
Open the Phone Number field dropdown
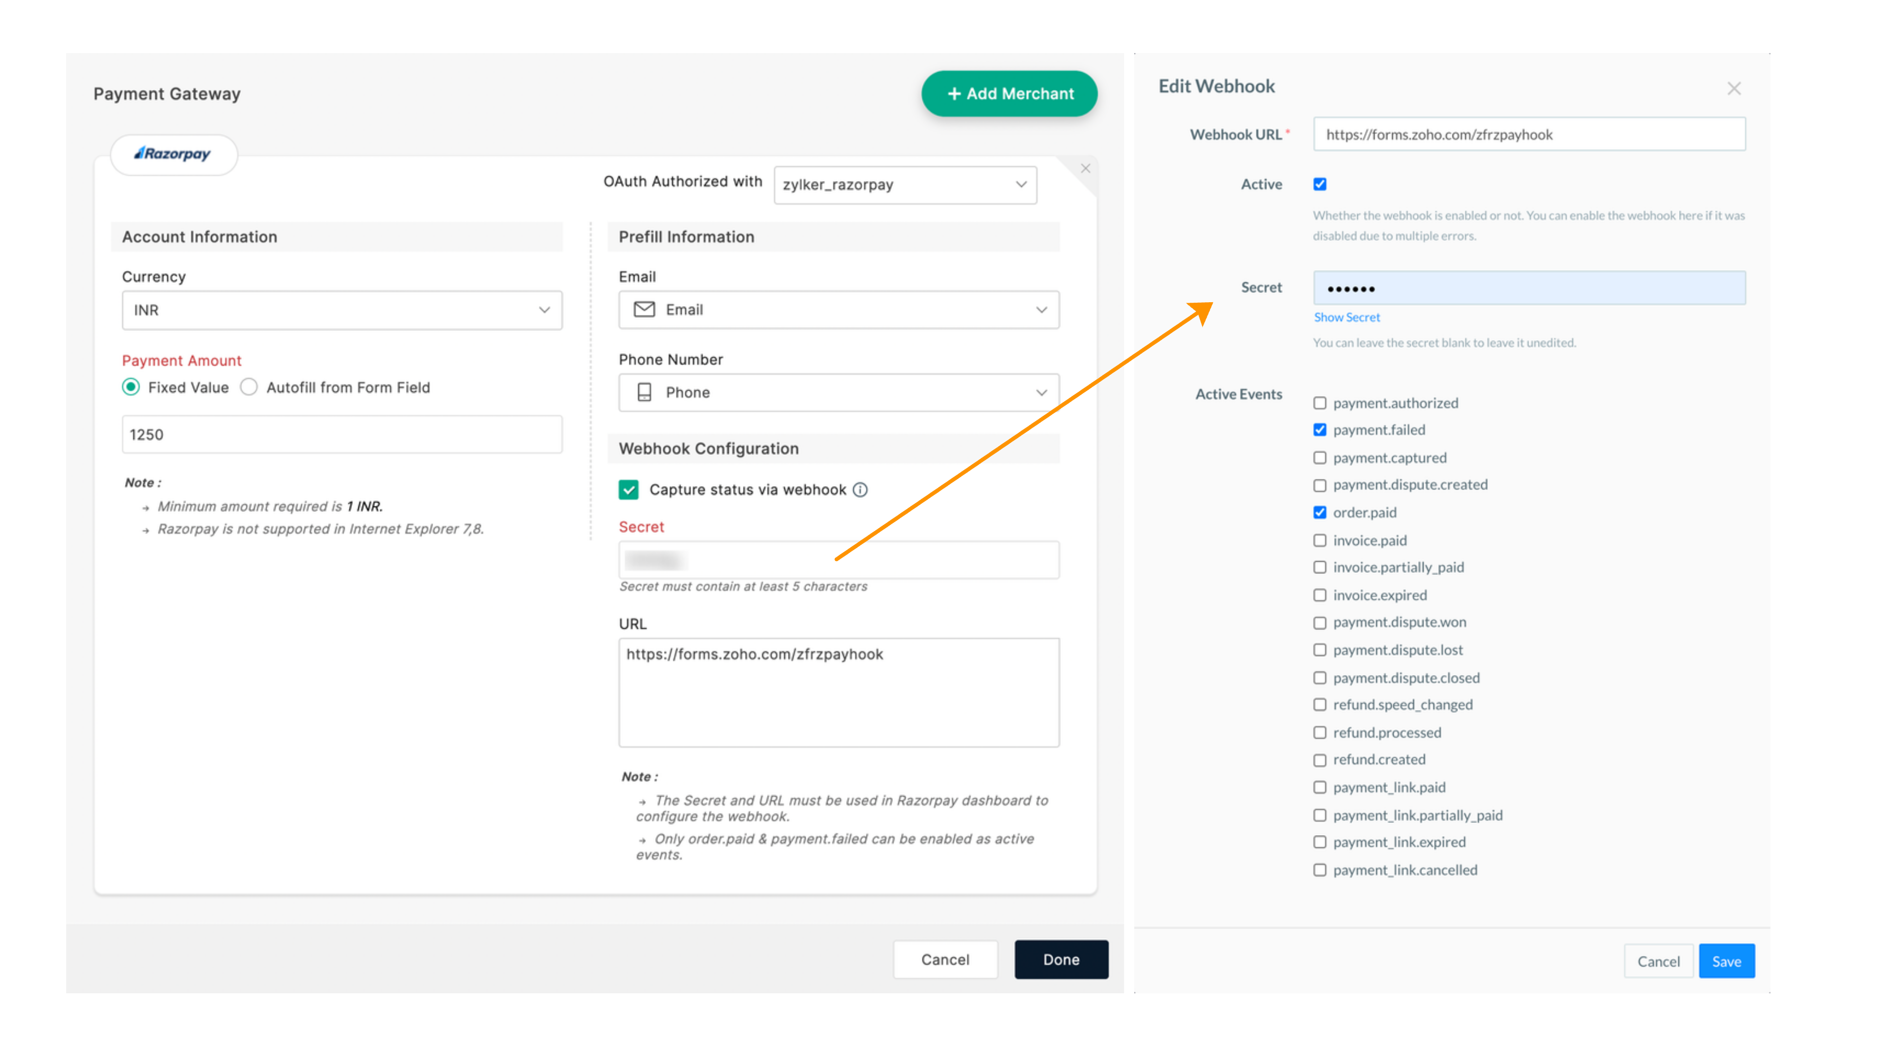pyautogui.click(x=839, y=393)
